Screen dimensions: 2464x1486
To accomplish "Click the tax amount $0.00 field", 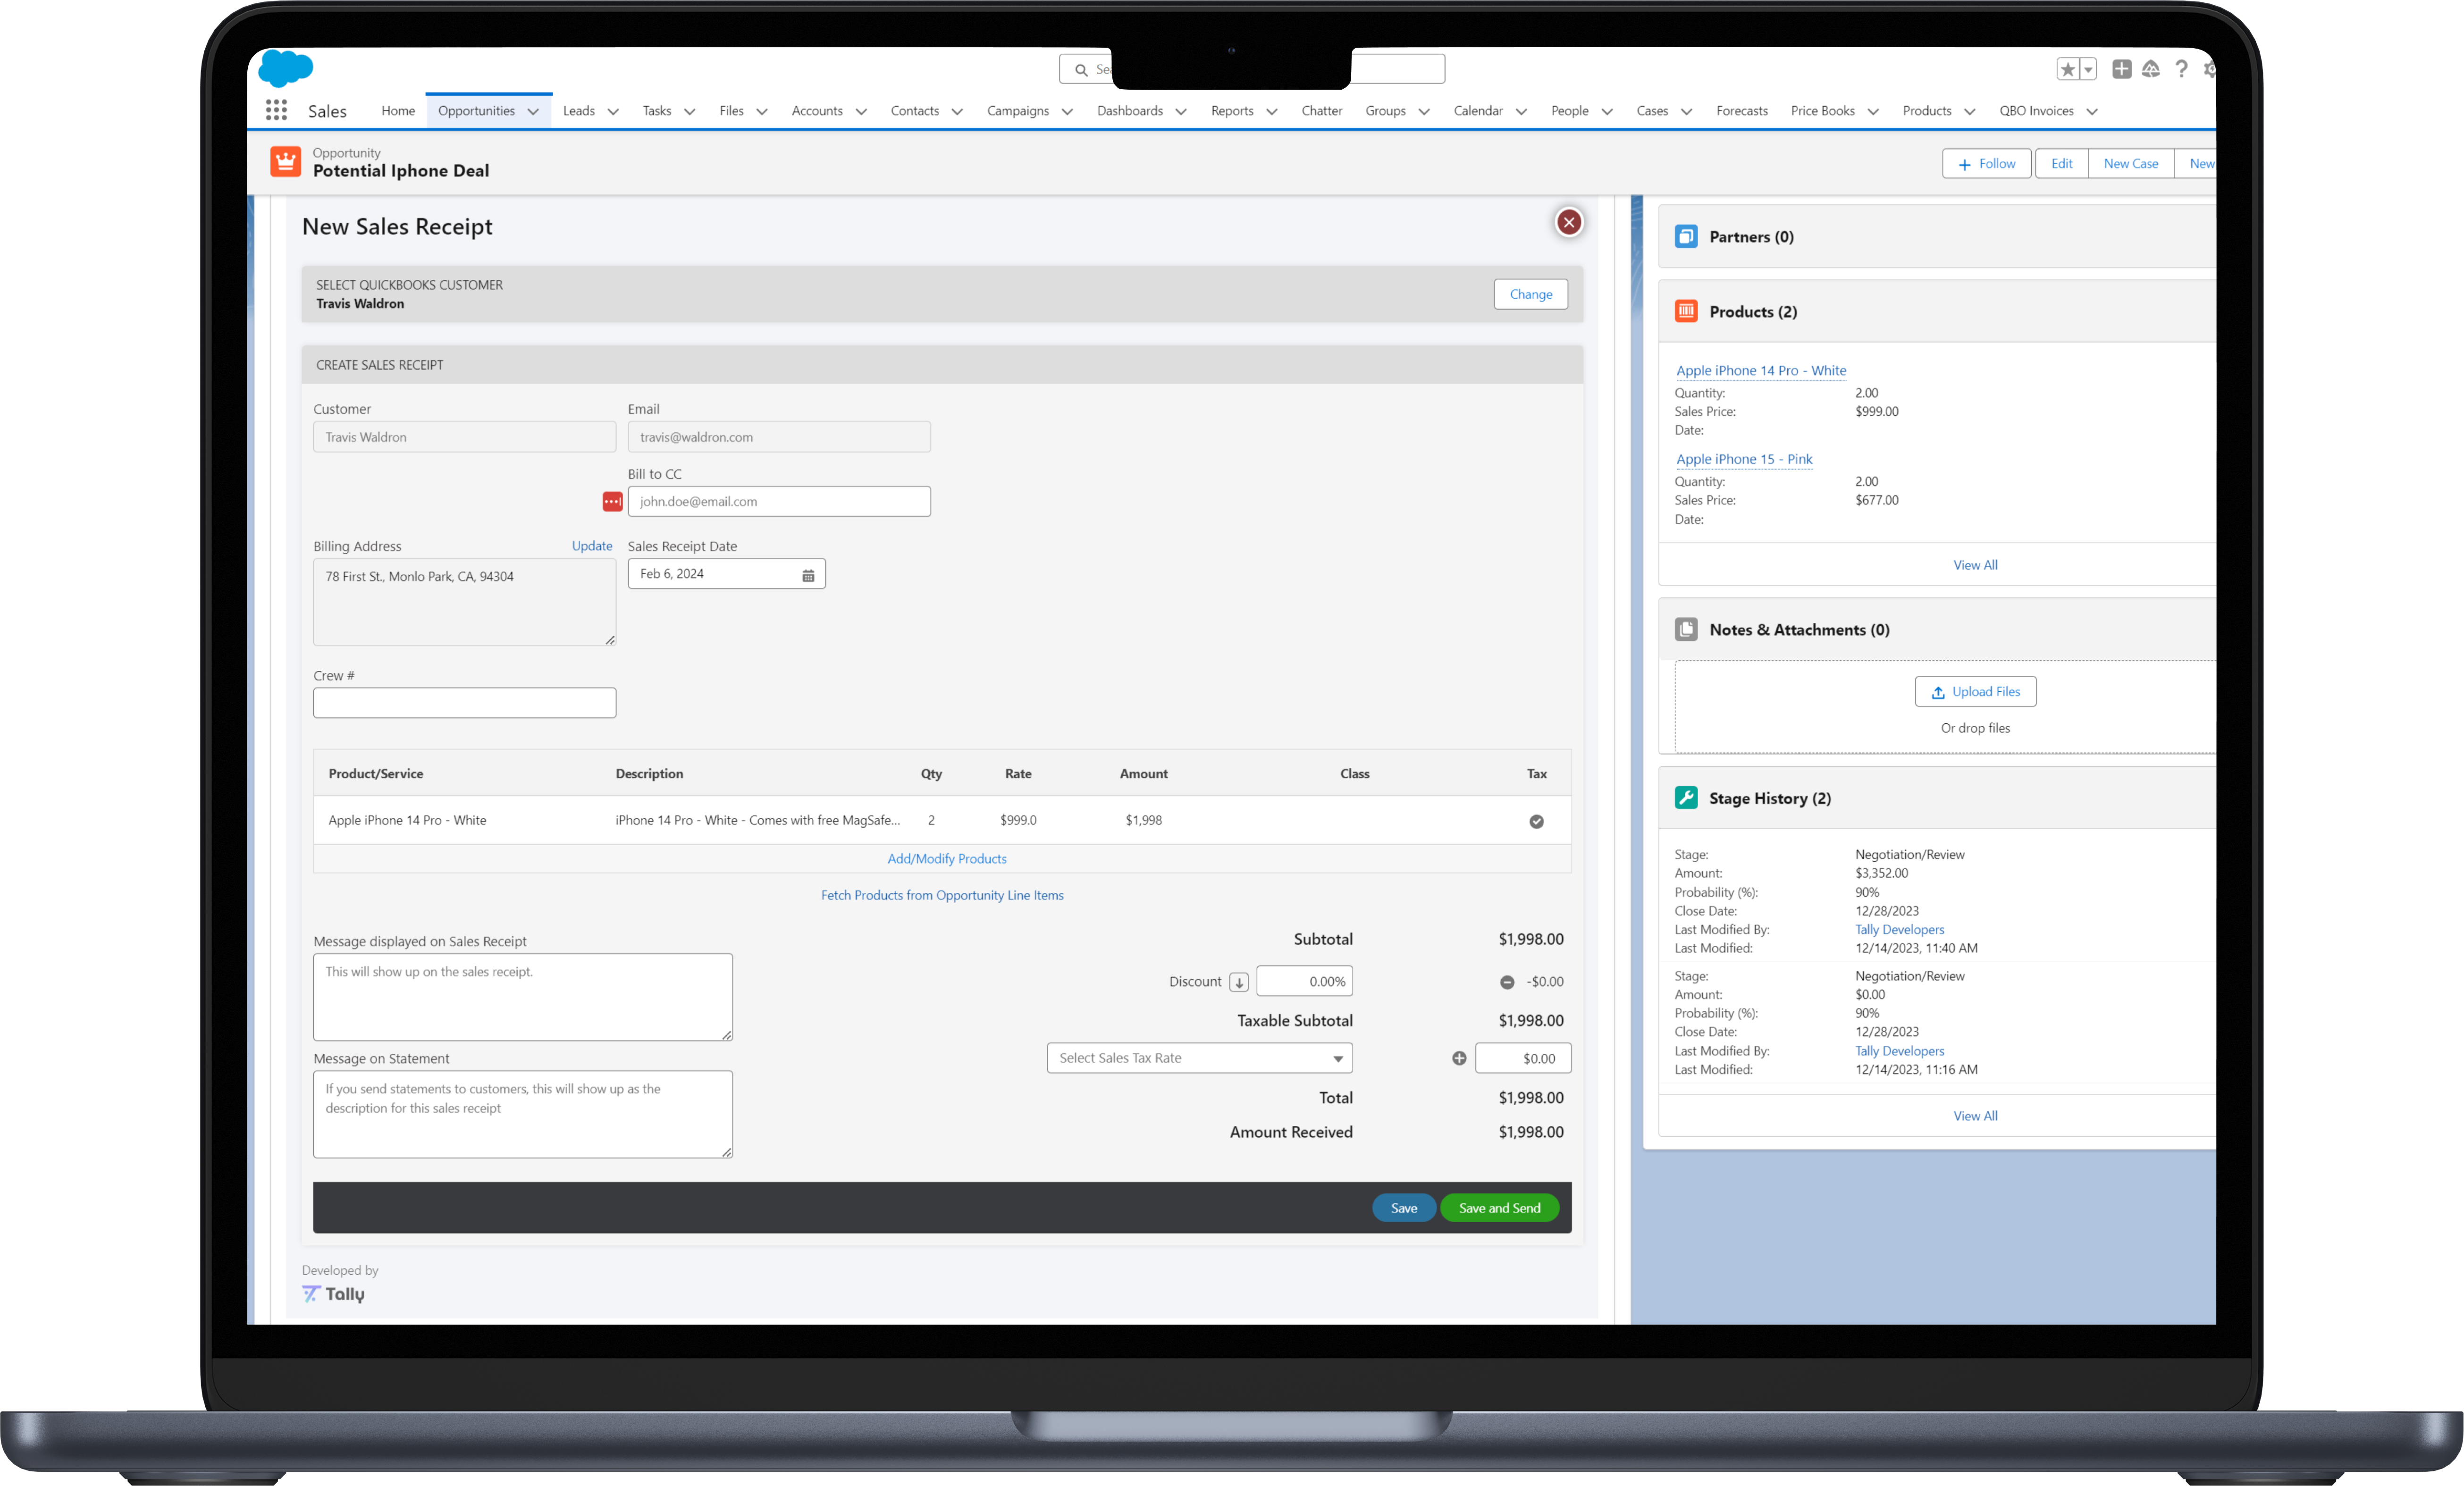I will [x=1523, y=1058].
